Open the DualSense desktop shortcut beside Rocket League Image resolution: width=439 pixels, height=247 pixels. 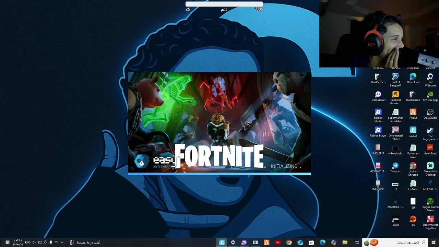(x=378, y=79)
